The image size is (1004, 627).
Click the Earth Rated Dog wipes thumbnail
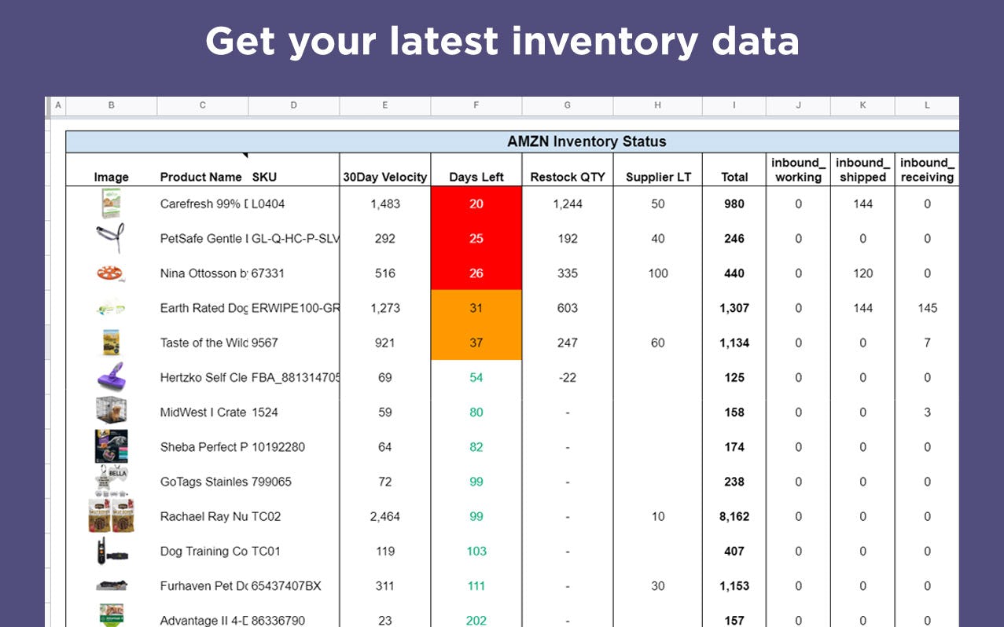(x=111, y=308)
